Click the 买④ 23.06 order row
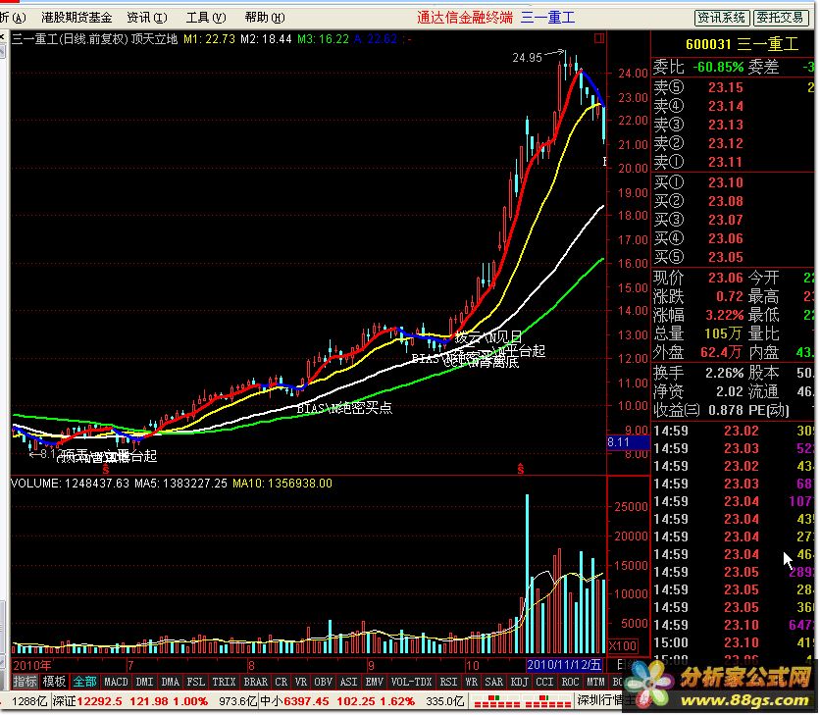Image resolution: width=820 pixels, height=715 pixels. pos(732,238)
